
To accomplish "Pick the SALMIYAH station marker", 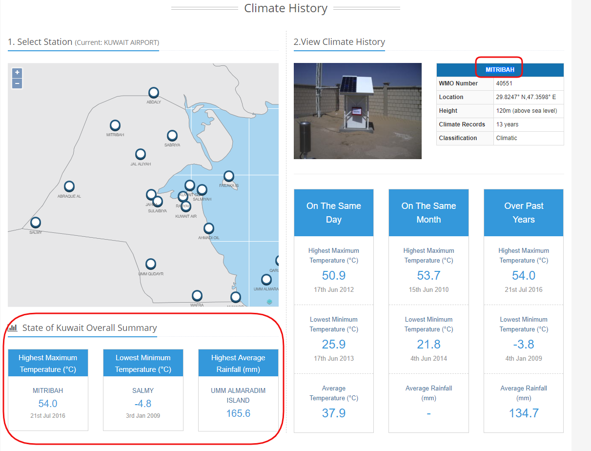I will pos(202,190).
